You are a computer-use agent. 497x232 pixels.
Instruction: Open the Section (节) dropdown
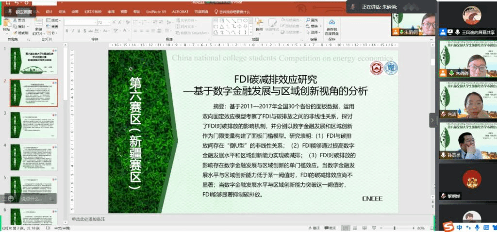(52, 33)
